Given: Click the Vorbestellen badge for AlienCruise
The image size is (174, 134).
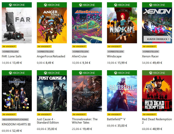Looking at the screenshot, I should click(x=81, y=52).
